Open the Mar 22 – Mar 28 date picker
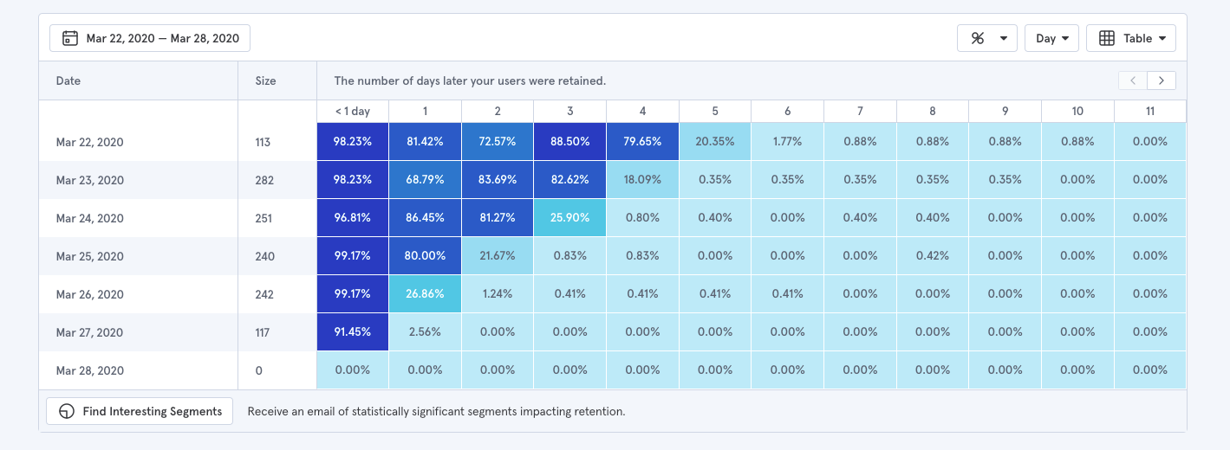The width and height of the screenshot is (1230, 450). pyautogui.click(x=150, y=38)
